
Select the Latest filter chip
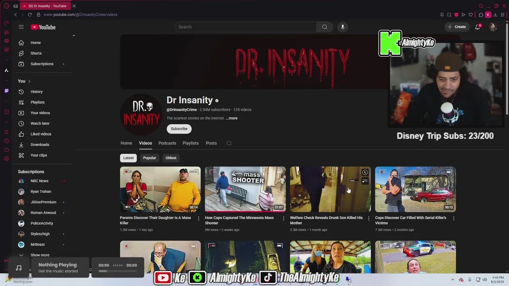(128, 158)
